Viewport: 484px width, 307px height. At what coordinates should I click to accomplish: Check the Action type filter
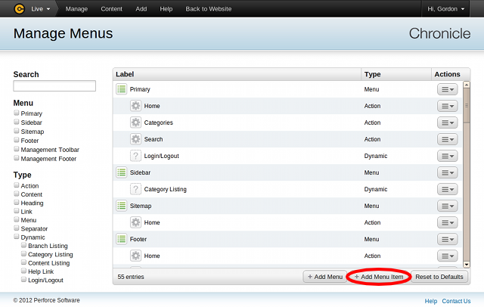17,185
